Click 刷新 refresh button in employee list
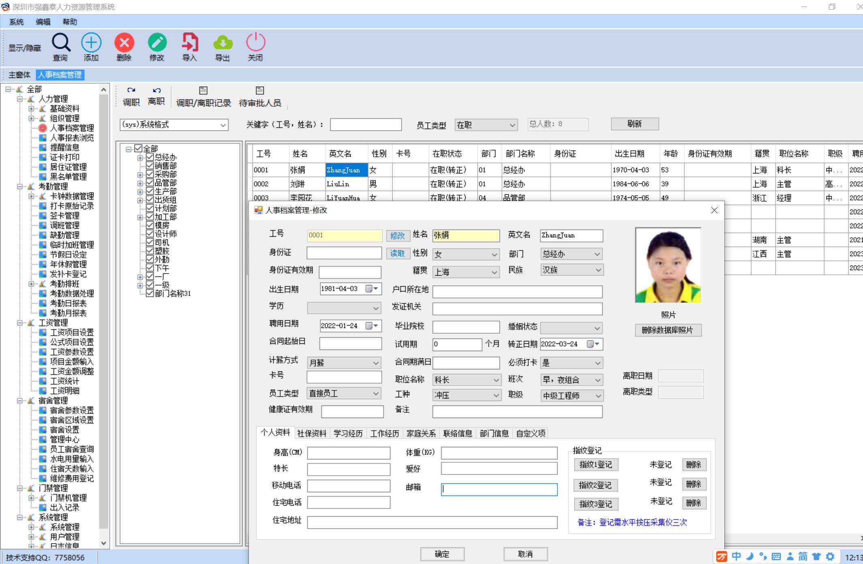This screenshot has height=564, width=863. coord(635,124)
